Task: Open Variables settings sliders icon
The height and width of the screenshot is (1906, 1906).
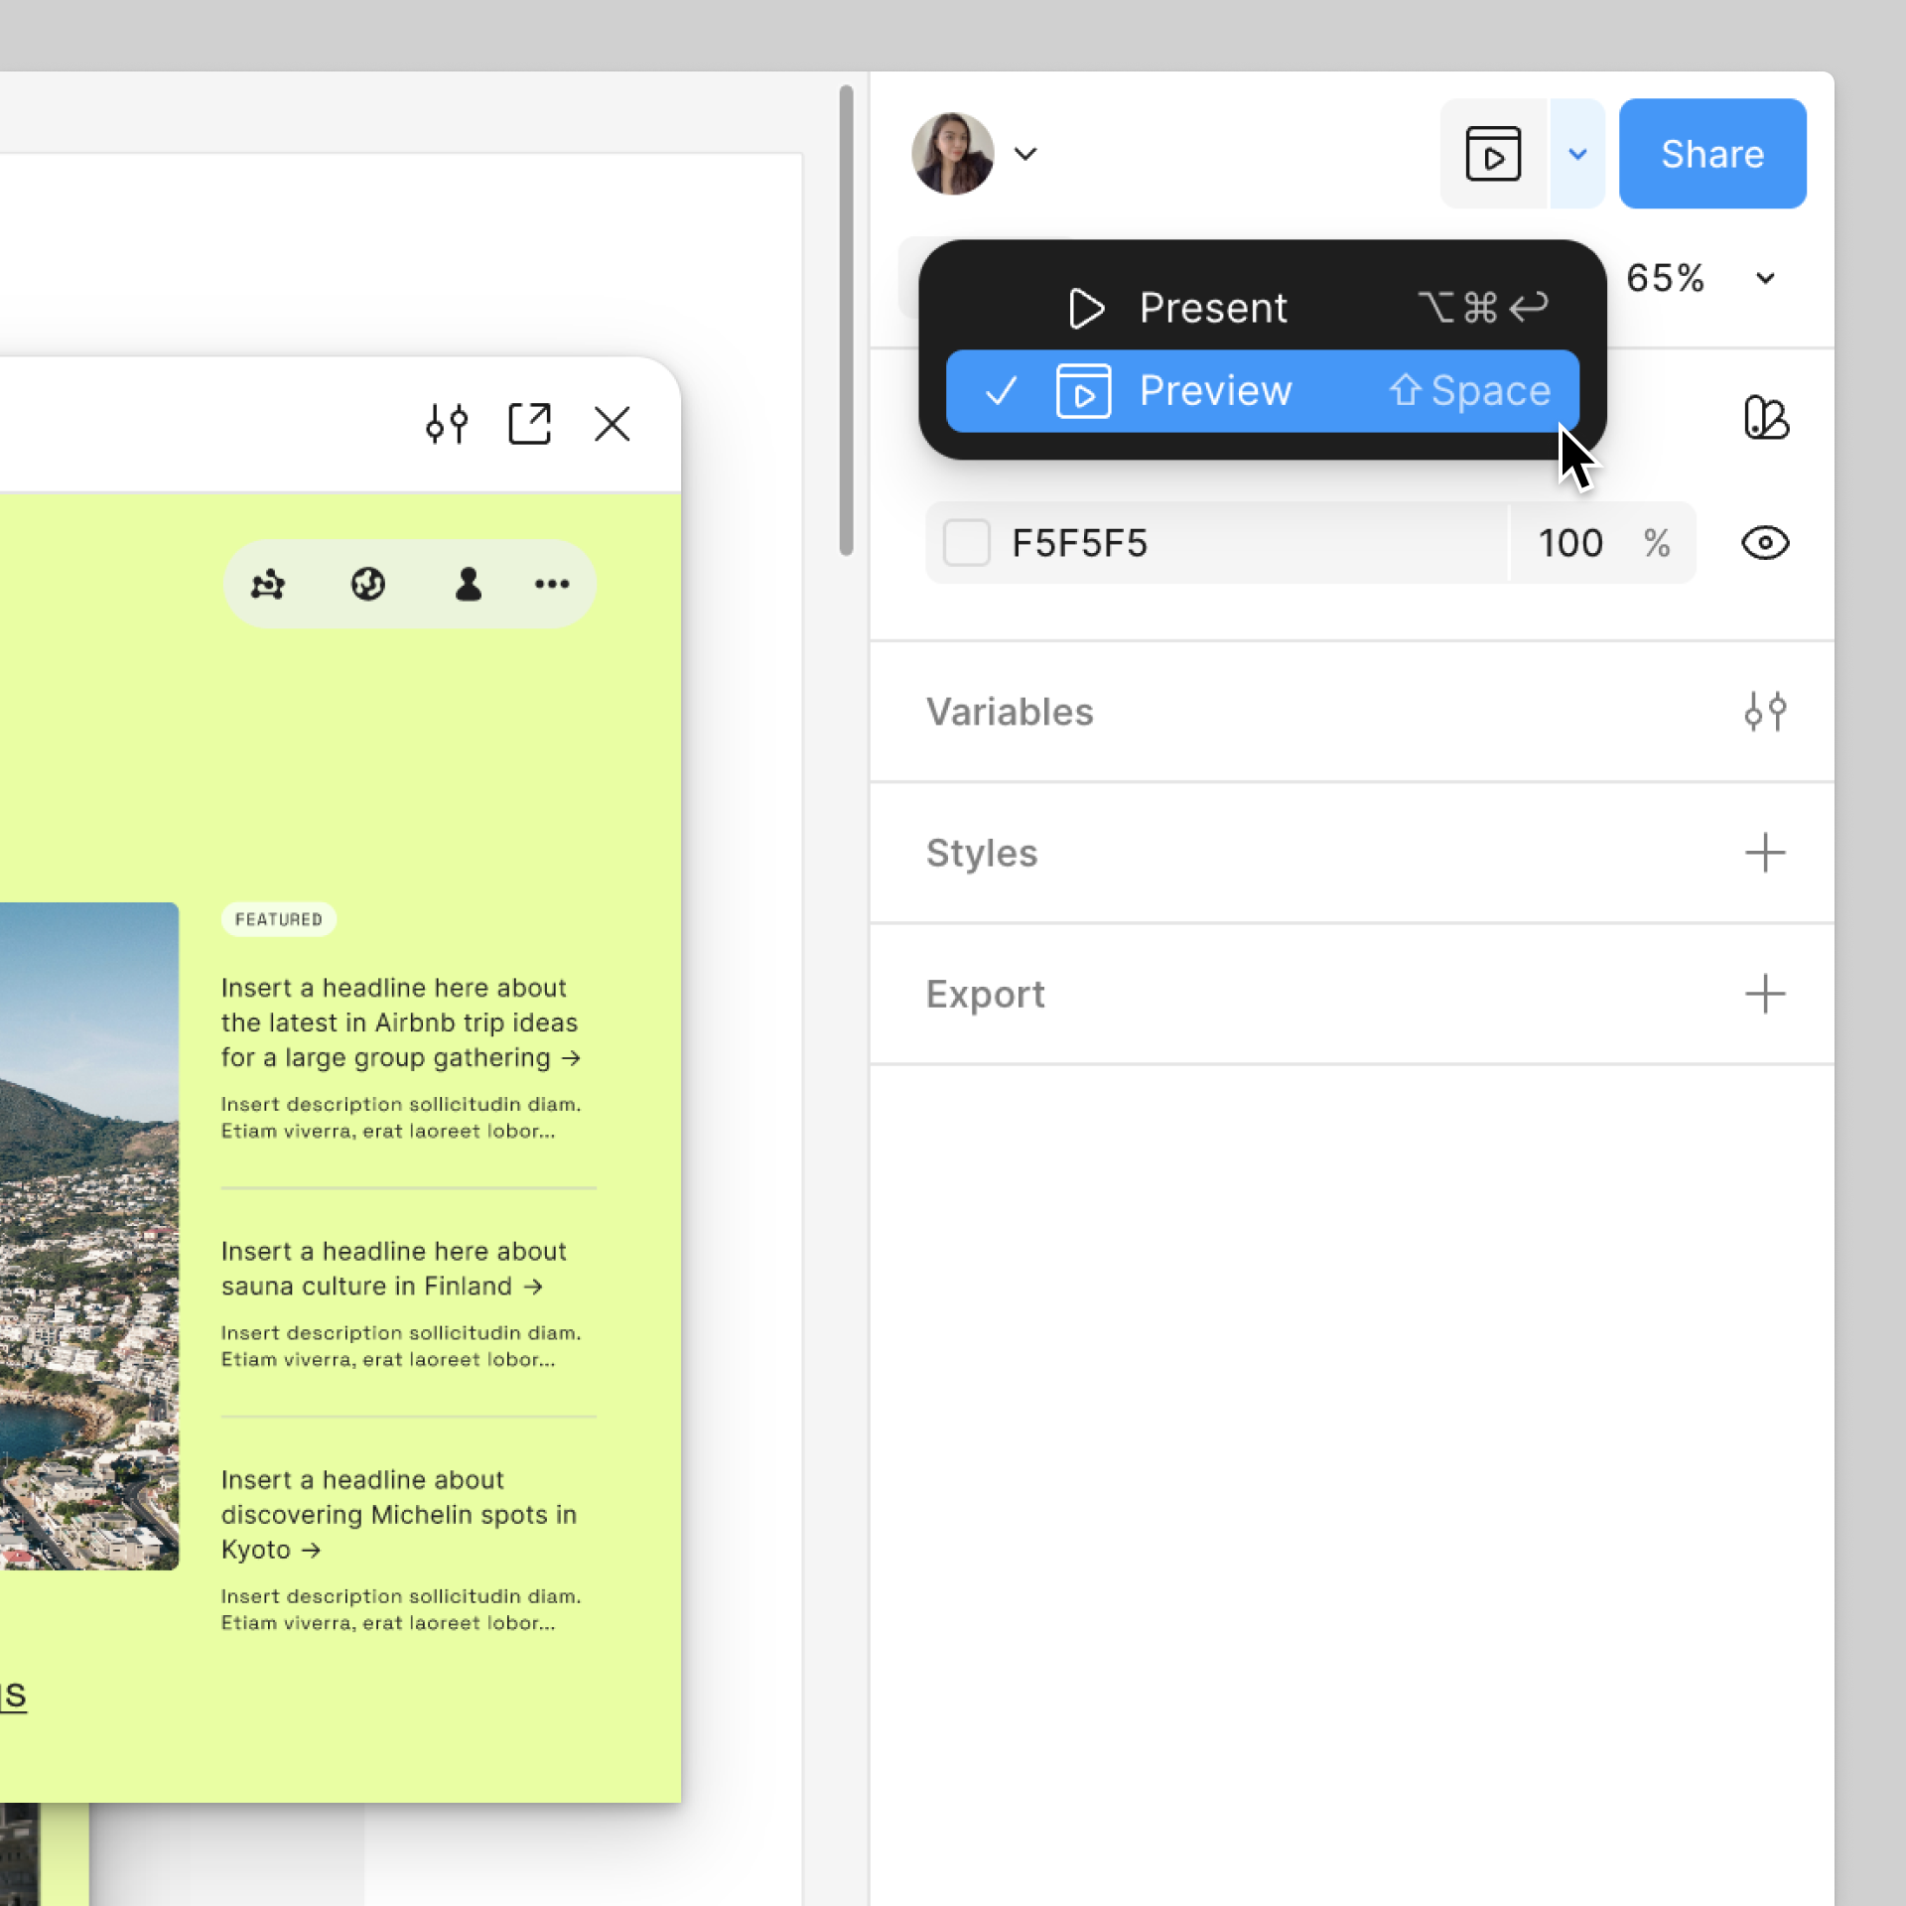Action: click(x=1765, y=711)
